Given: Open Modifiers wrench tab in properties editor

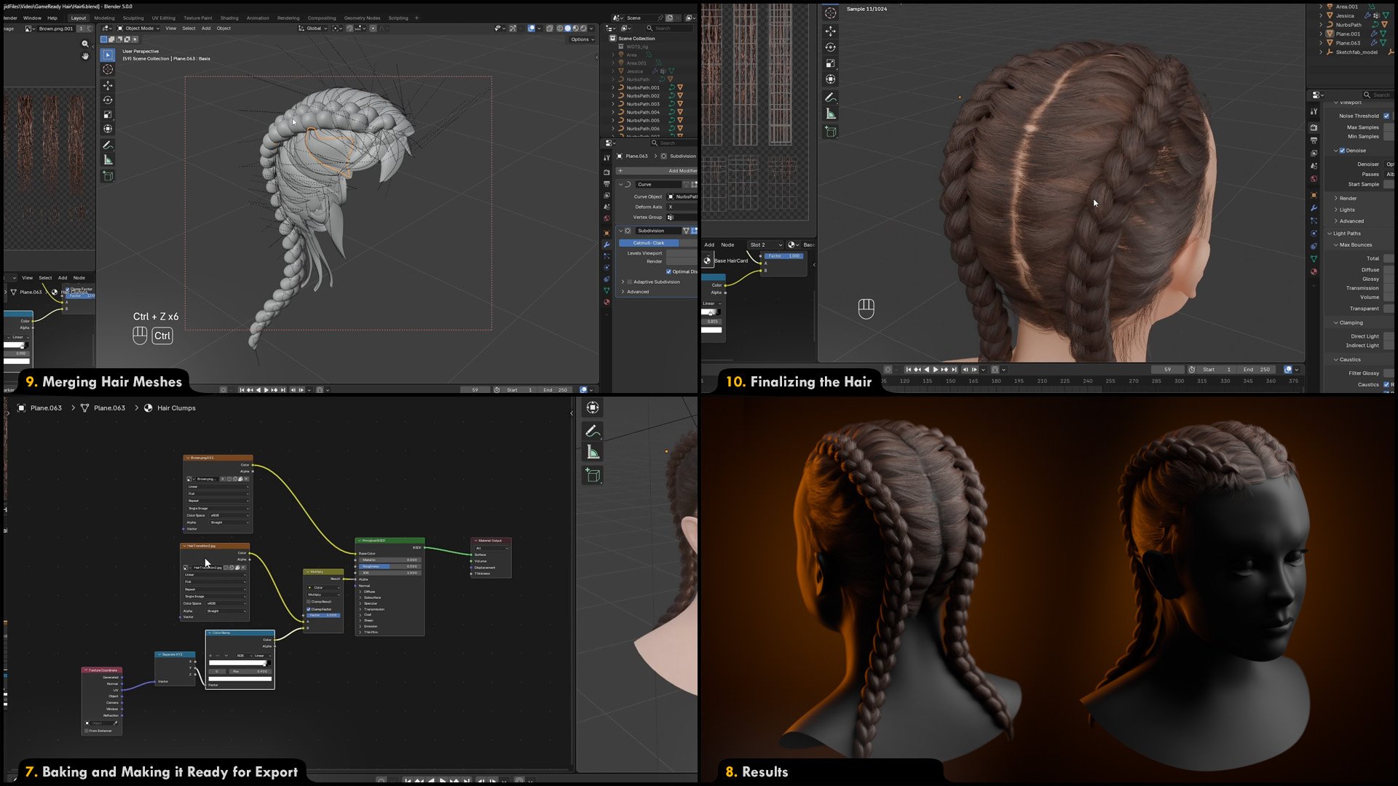Looking at the screenshot, I should pyautogui.click(x=607, y=245).
